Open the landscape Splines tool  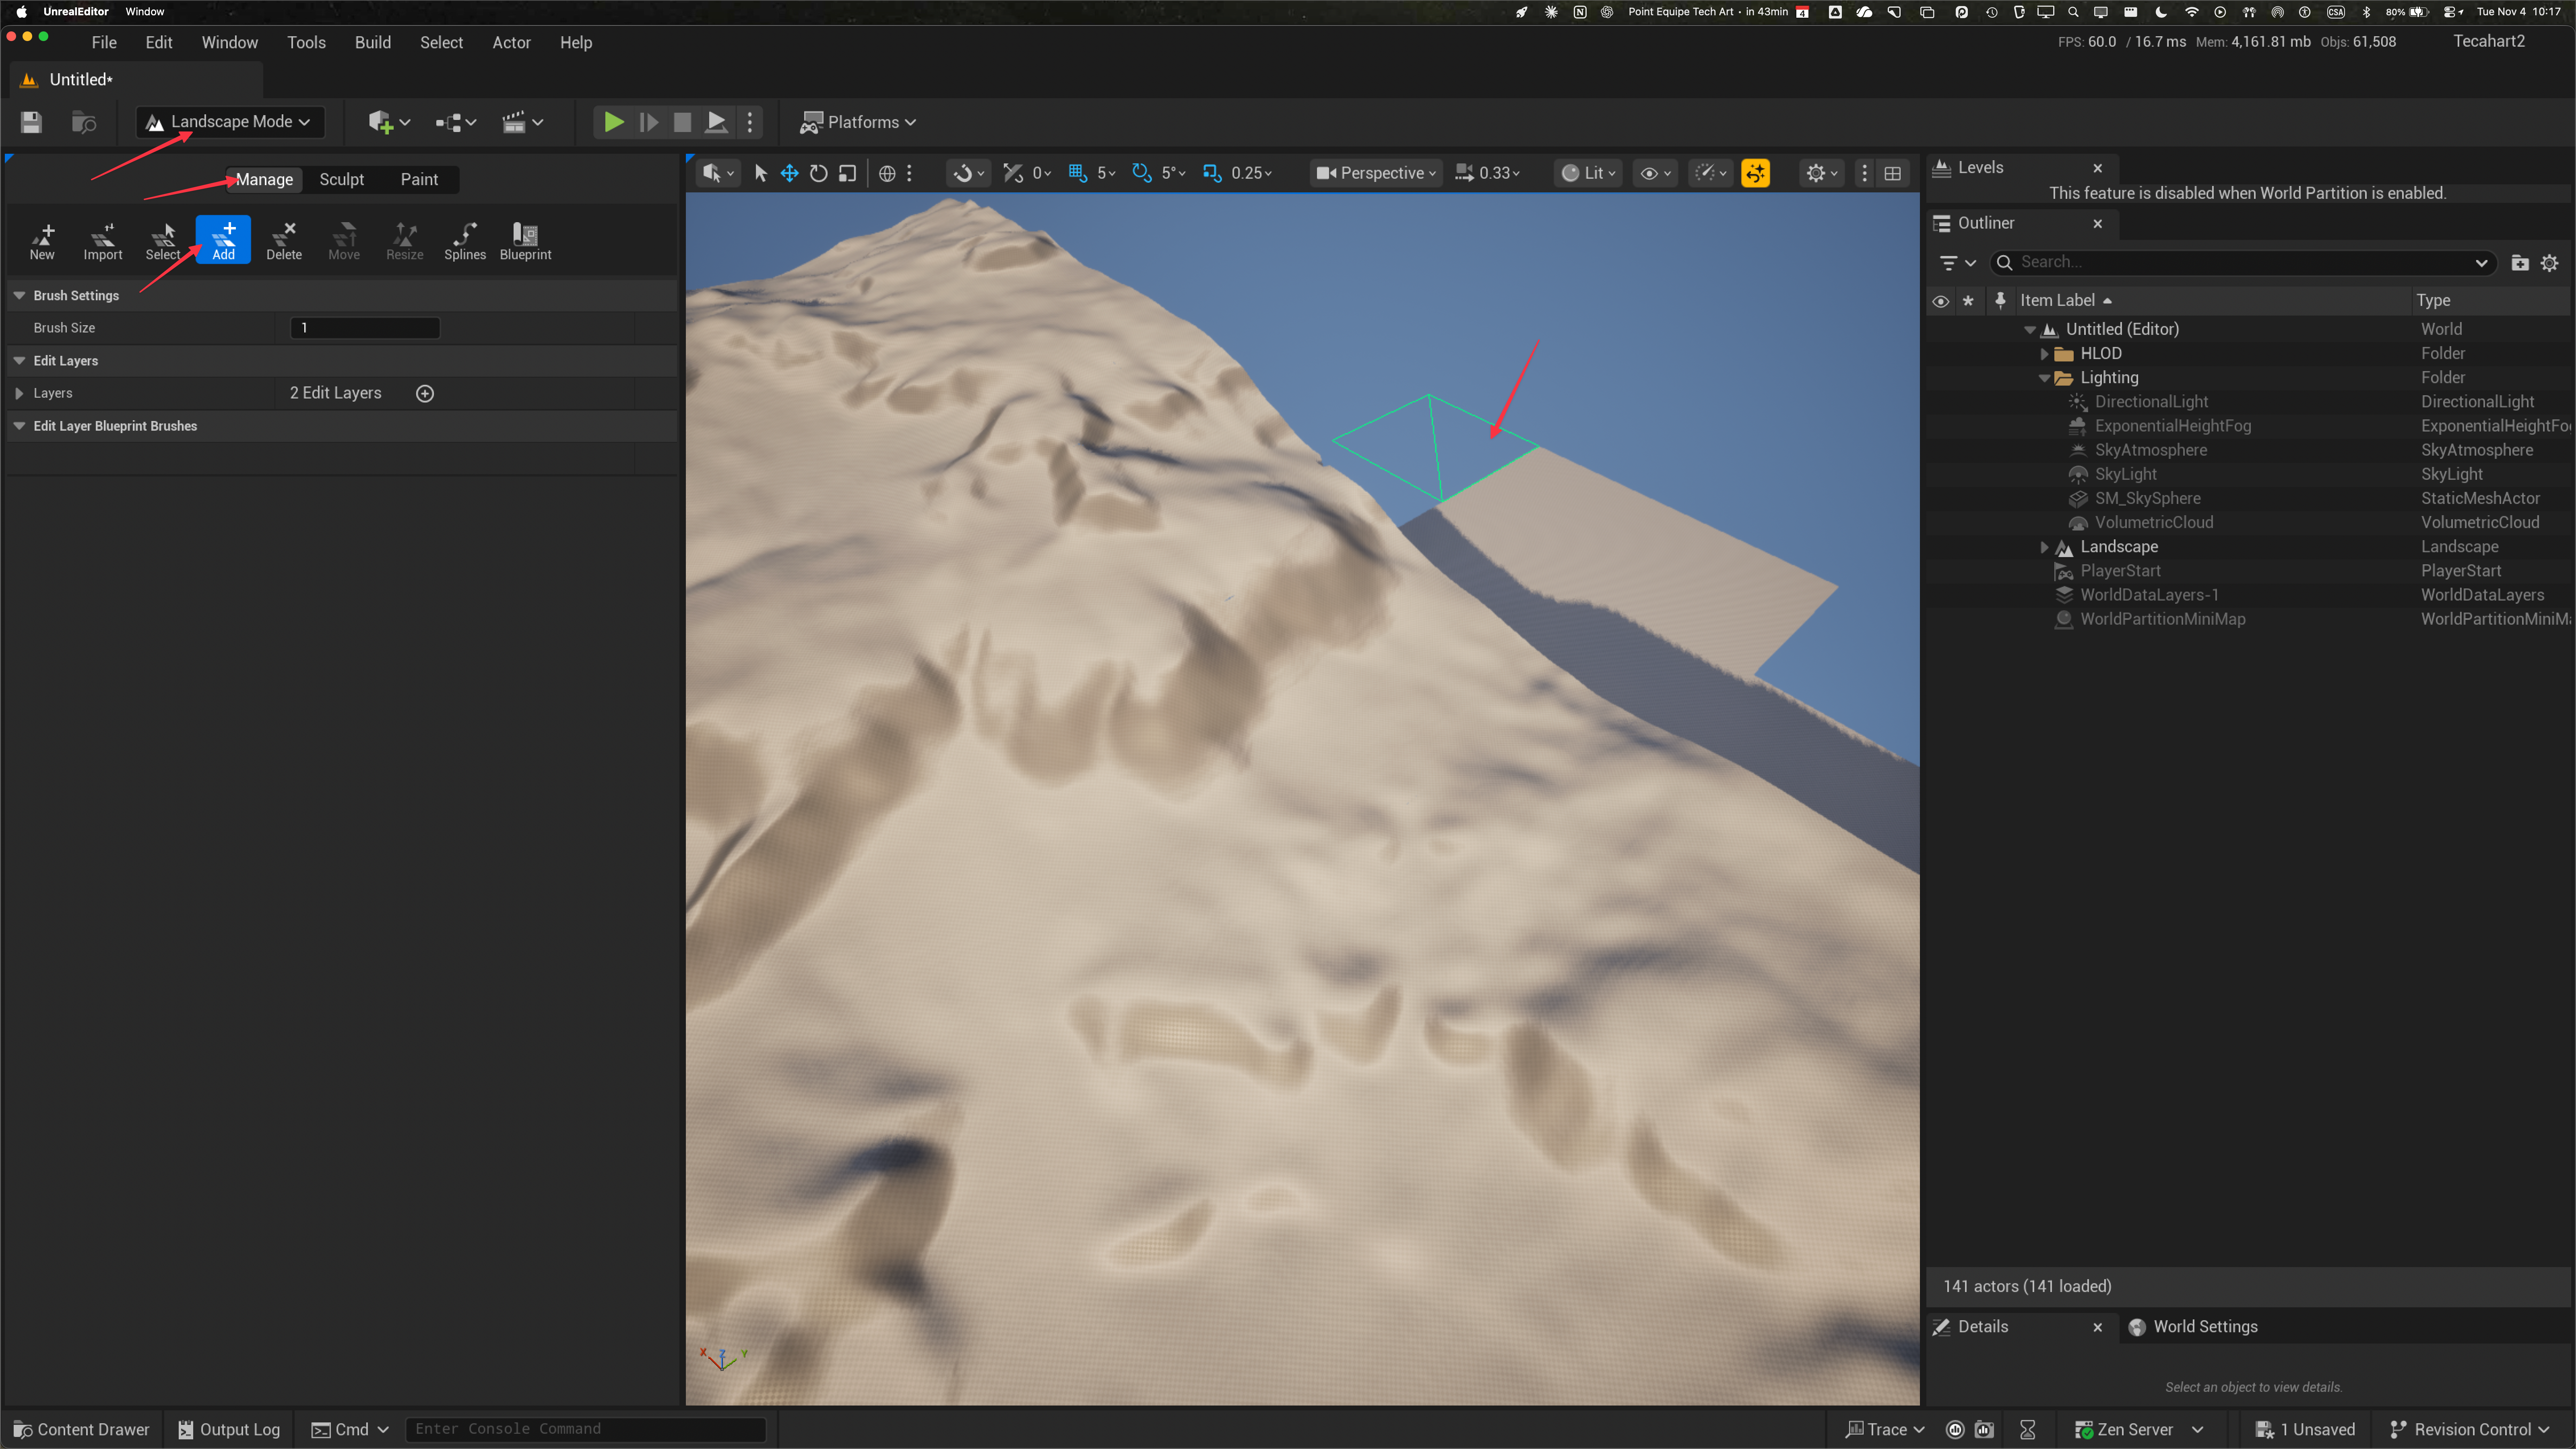pos(465,241)
